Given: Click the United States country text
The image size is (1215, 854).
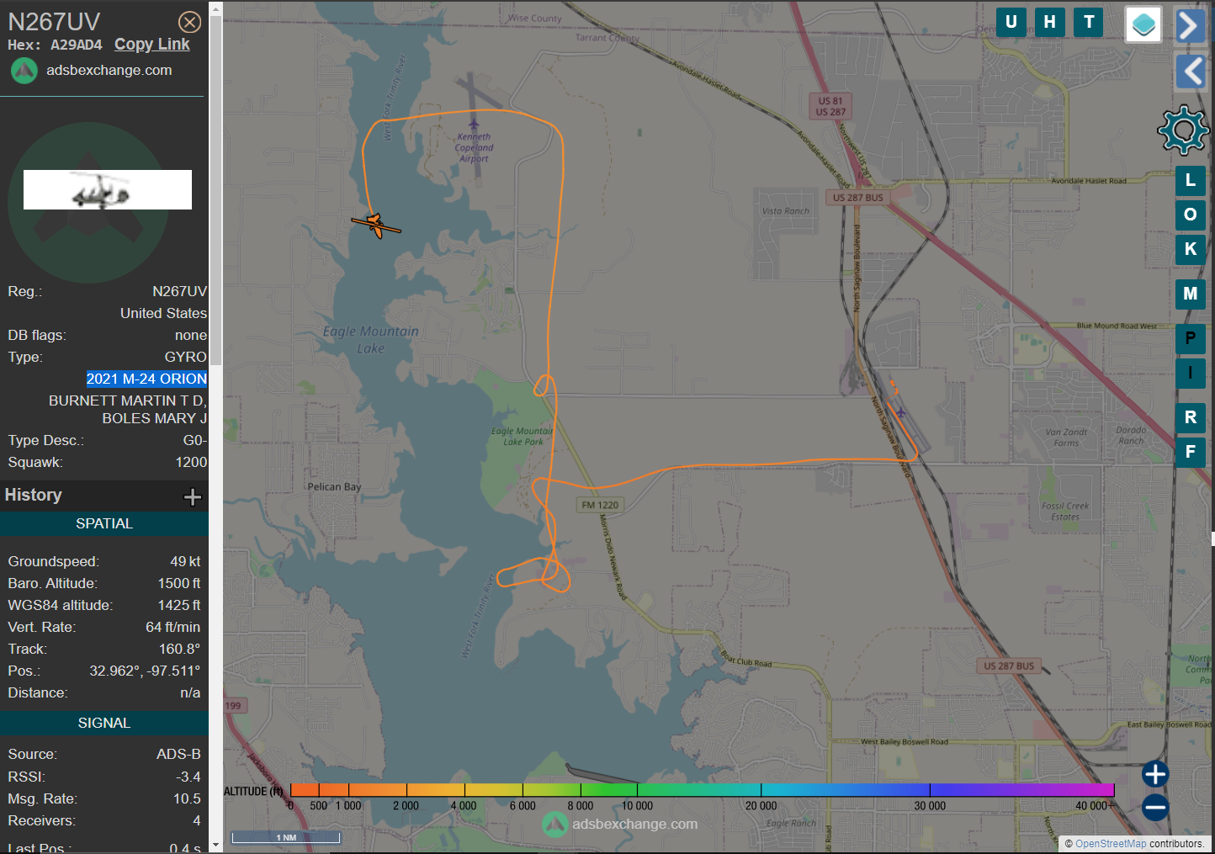Looking at the screenshot, I should [163, 314].
